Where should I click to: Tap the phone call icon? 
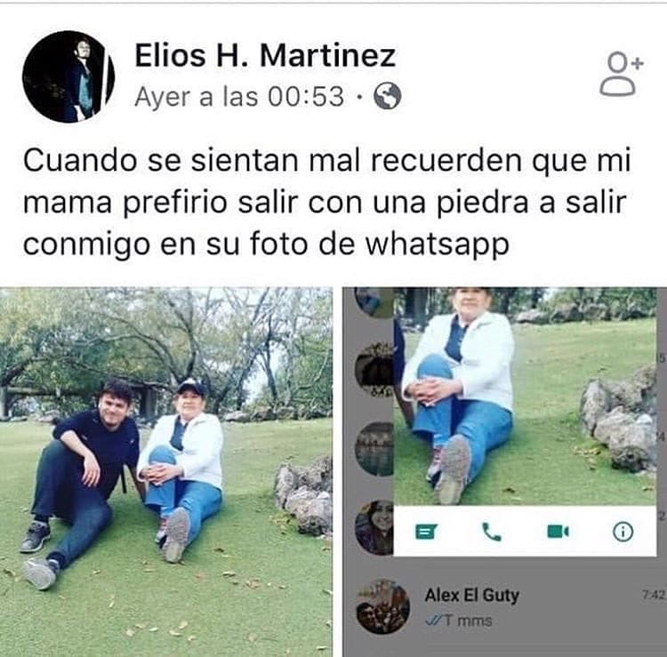[491, 532]
